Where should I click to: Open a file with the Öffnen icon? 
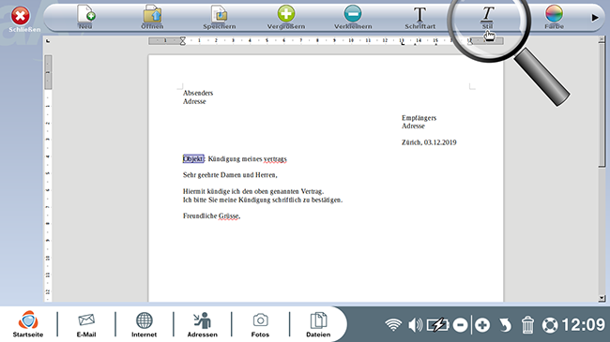[x=152, y=14]
